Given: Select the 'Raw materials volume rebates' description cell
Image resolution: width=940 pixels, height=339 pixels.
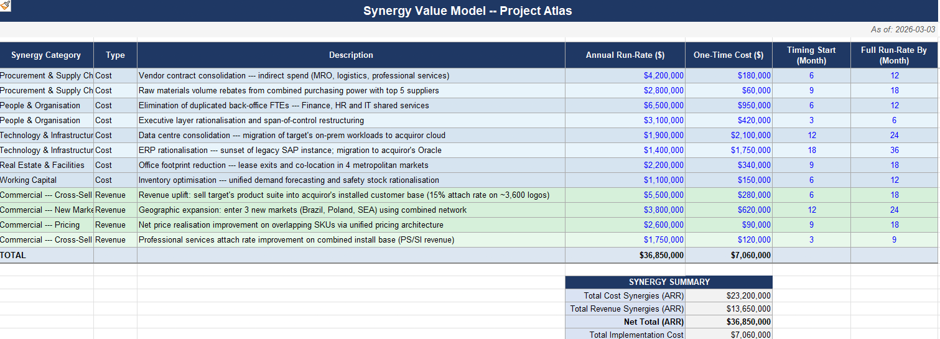Looking at the screenshot, I should (351, 91).
